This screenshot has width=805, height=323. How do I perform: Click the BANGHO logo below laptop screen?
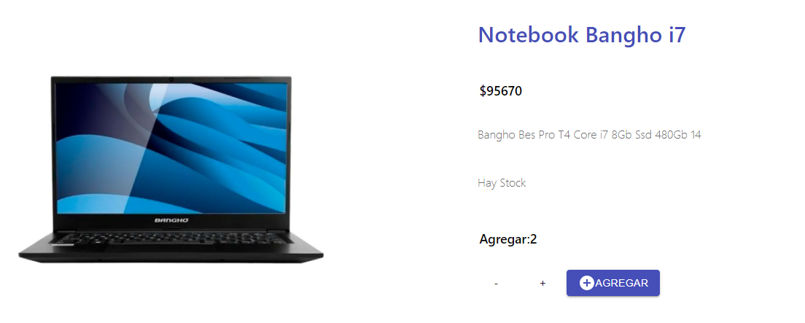tap(171, 220)
